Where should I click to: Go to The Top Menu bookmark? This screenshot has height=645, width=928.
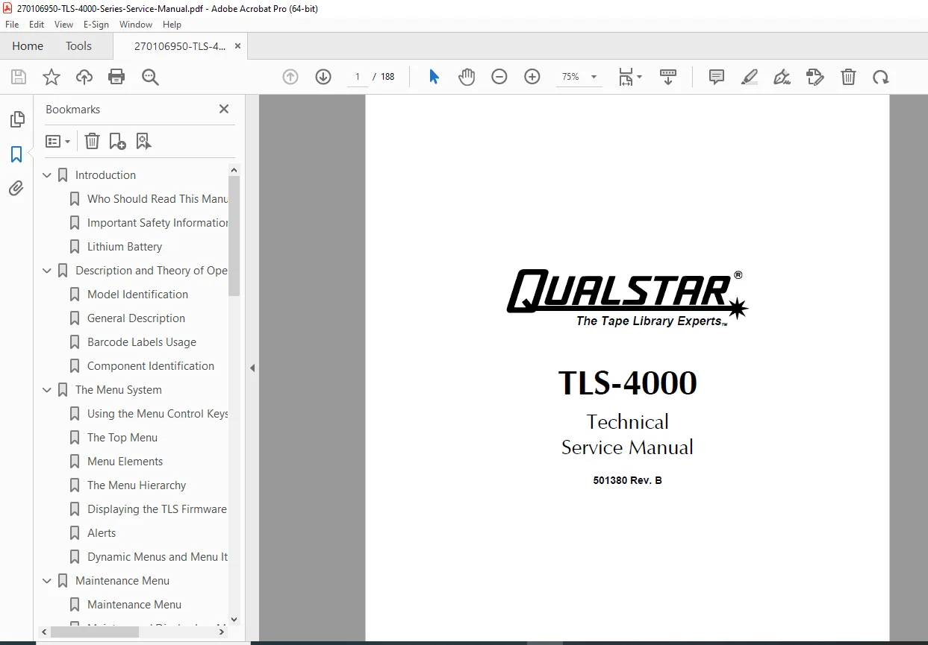tap(122, 438)
